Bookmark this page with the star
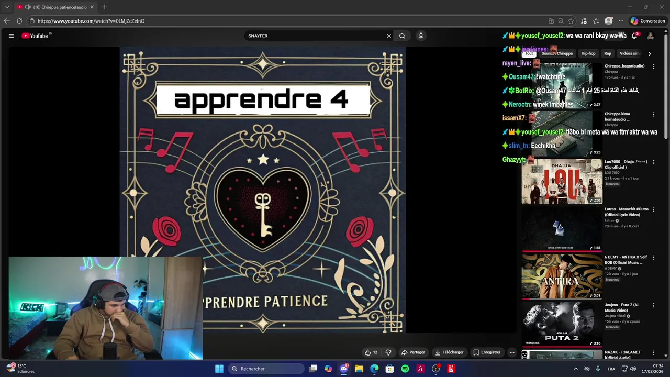The width and height of the screenshot is (670, 377). click(571, 21)
